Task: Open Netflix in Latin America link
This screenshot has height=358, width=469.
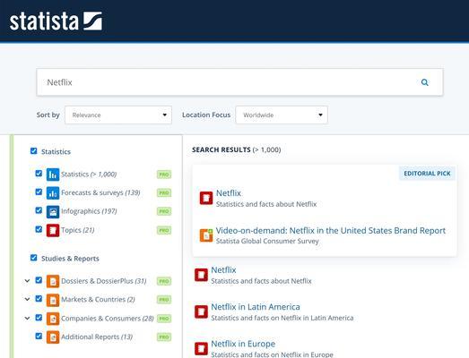Action: point(256,307)
